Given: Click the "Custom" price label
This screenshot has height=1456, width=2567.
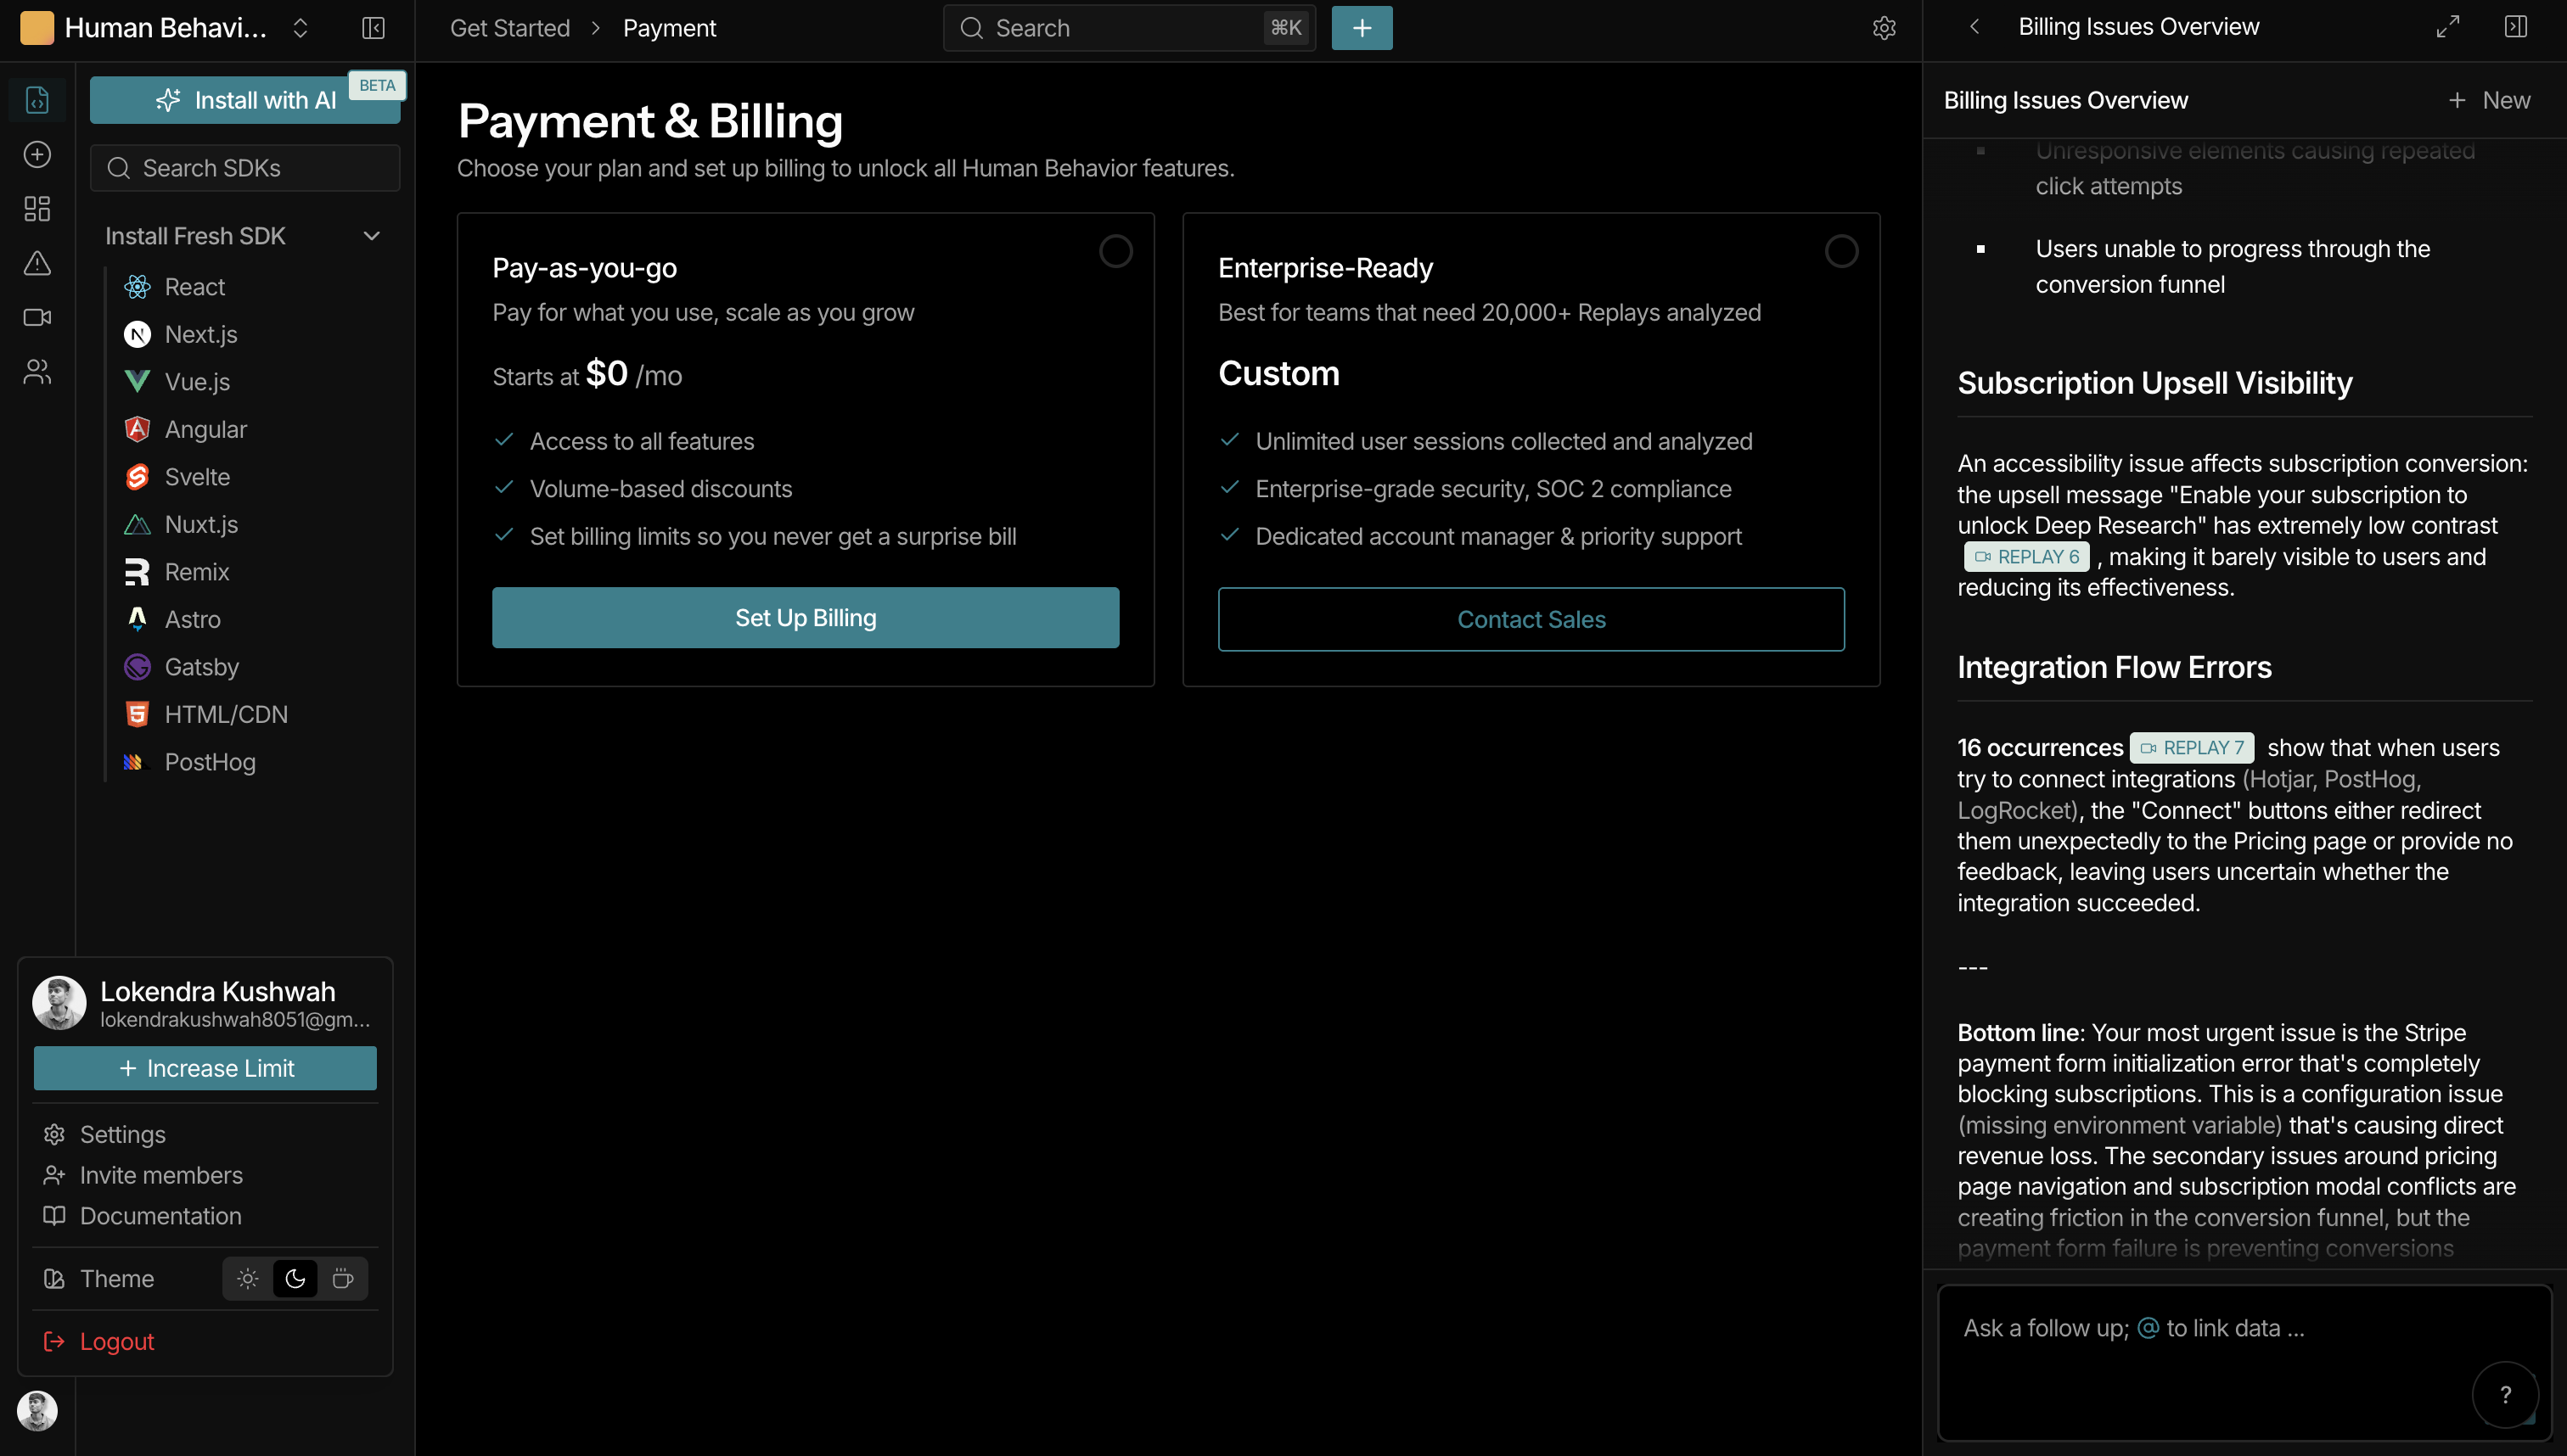Looking at the screenshot, I should (x=1278, y=374).
